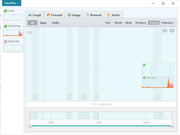Click the left timeline slider handle
Image resolution: width=180 pixels, height=135 pixels.
30,126
